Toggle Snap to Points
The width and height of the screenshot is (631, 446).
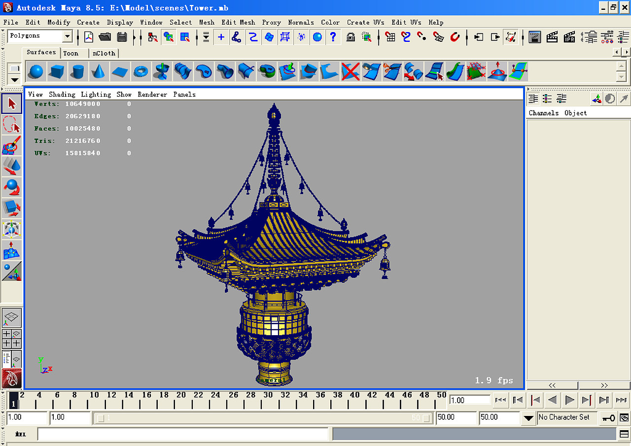(x=422, y=37)
